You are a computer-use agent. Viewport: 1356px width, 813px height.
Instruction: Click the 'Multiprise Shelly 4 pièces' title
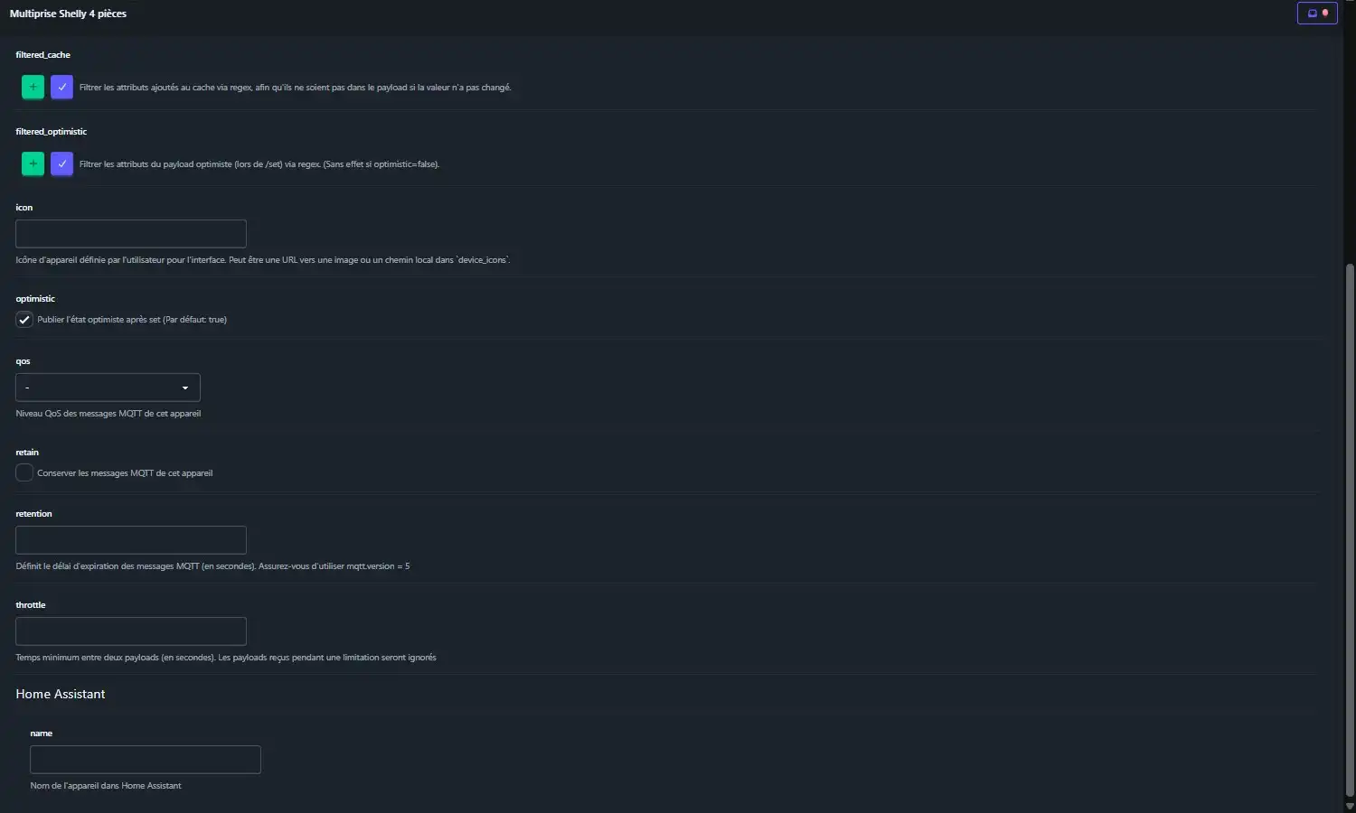pos(68,14)
